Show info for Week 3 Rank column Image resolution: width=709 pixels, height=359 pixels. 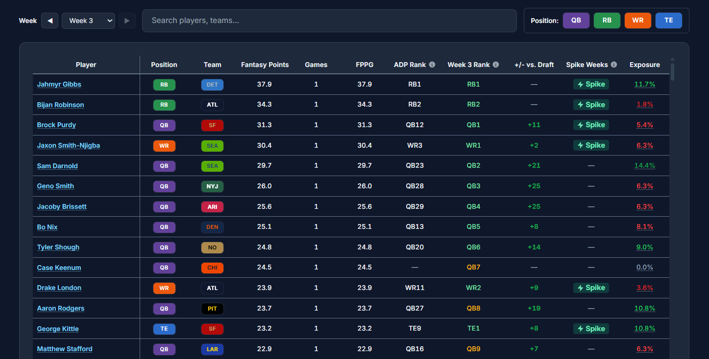coord(496,65)
